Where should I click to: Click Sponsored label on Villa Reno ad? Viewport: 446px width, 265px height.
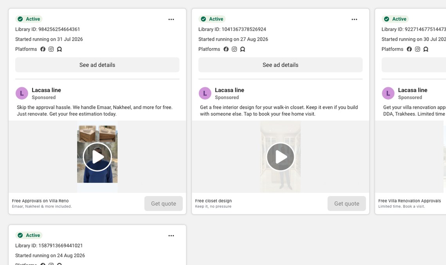(44, 97)
